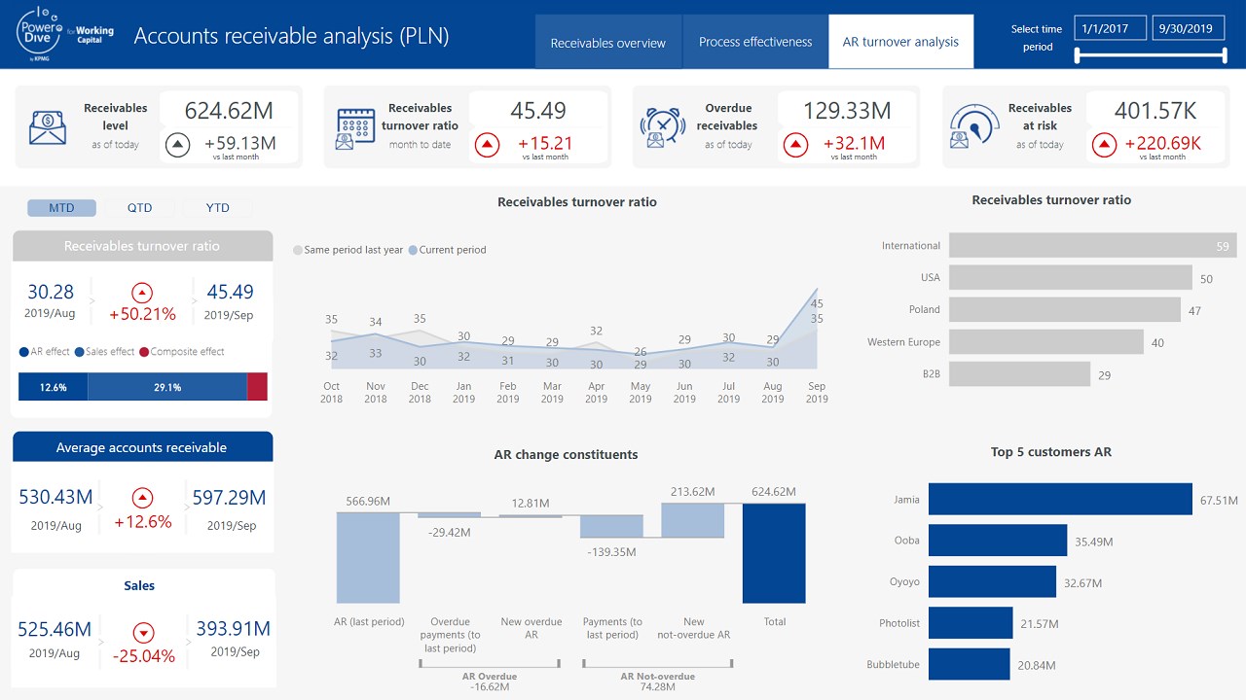Open the Receivables overview tab
The height and width of the screenshot is (700, 1246).
pos(608,42)
